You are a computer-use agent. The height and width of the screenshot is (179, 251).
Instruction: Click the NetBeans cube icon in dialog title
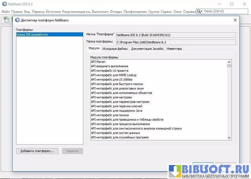click(x=17, y=20)
